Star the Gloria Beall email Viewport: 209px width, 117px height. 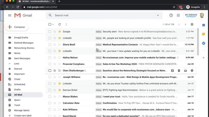click(55, 45)
